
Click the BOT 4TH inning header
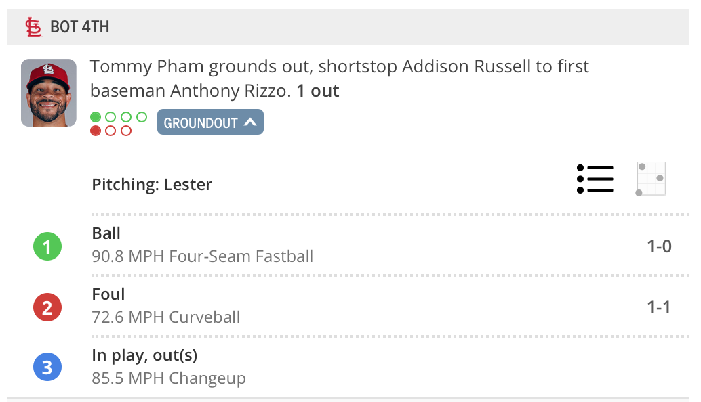coord(80,27)
